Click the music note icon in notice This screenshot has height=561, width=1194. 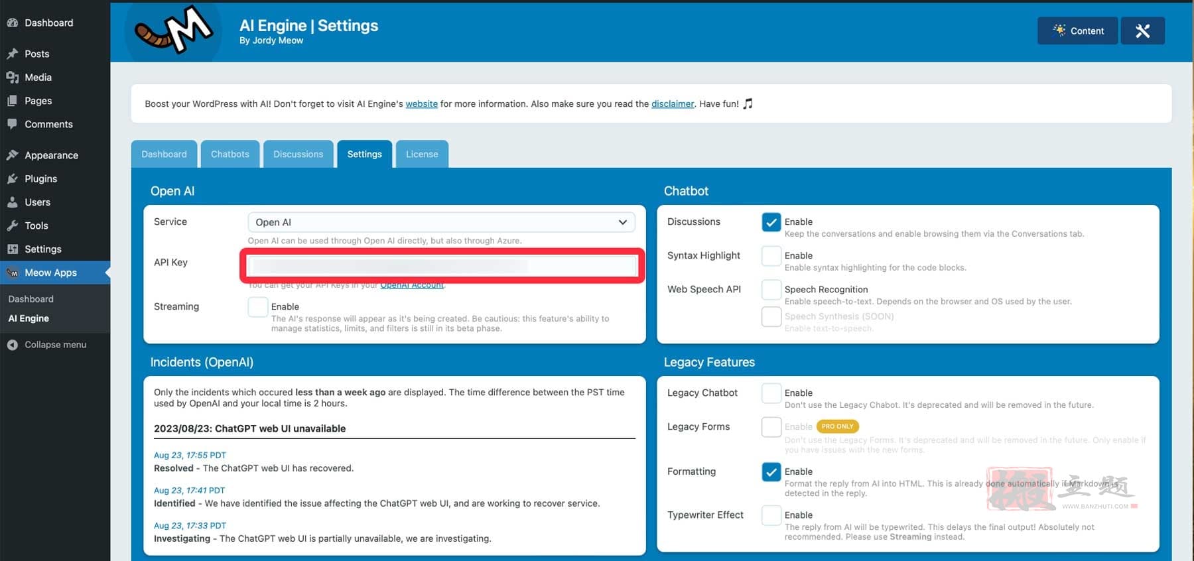click(748, 103)
